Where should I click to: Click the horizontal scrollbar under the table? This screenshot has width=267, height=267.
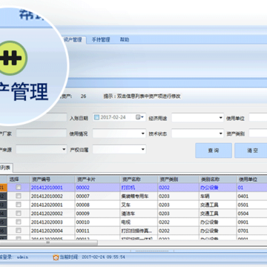click(x=49, y=243)
